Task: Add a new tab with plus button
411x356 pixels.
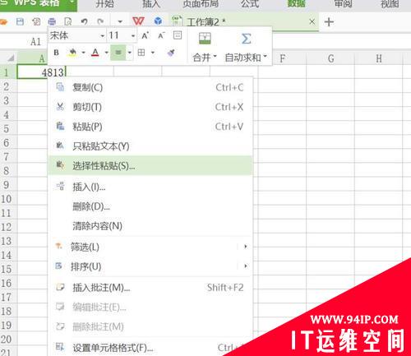Action: (329, 21)
